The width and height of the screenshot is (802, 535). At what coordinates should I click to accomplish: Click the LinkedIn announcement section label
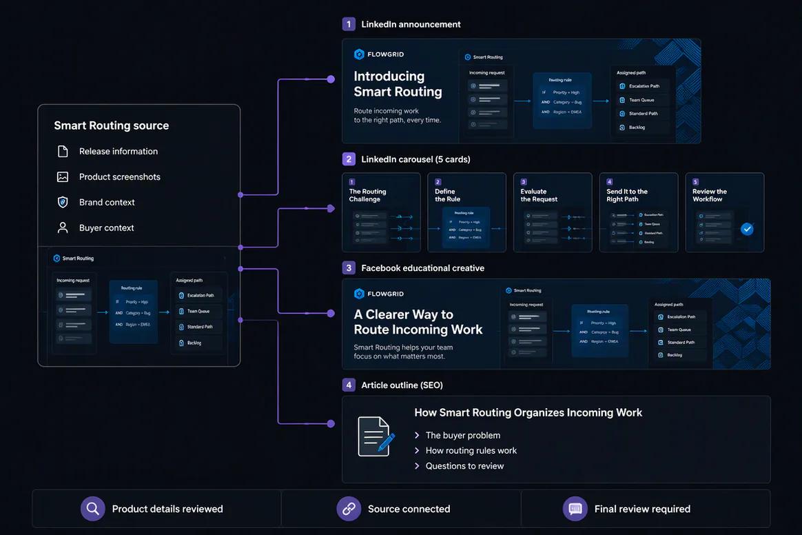click(411, 24)
